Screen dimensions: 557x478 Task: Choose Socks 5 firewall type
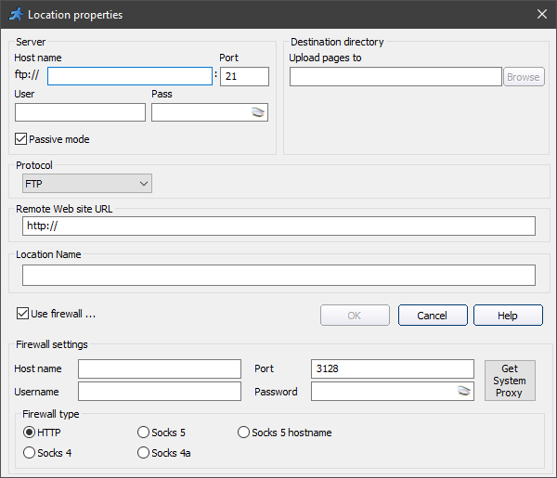point(144,433)
